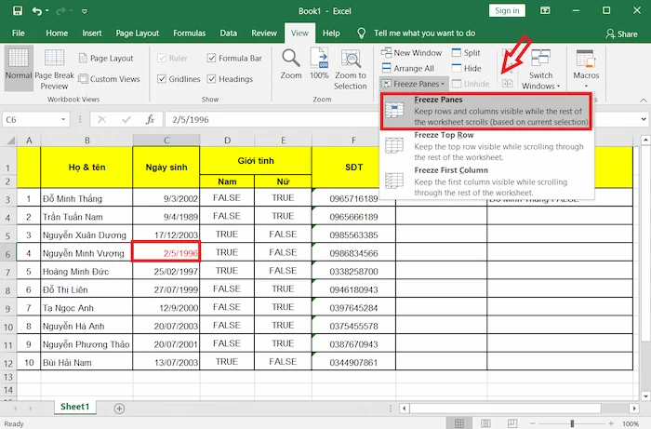Screen dimensions: 651x429
Task: Open the Zoom dialog magnifier
Action: click(x=290, y=64)
